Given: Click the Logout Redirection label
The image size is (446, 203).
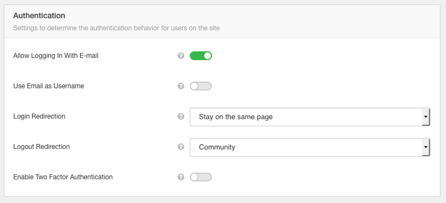Looking at the screenshot, I should [x=42, y=147].
